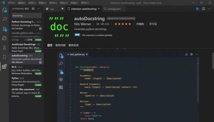Click the 许可证 license link
The width and height of the screenshot is (214, 122).
[x=153, y=24]
